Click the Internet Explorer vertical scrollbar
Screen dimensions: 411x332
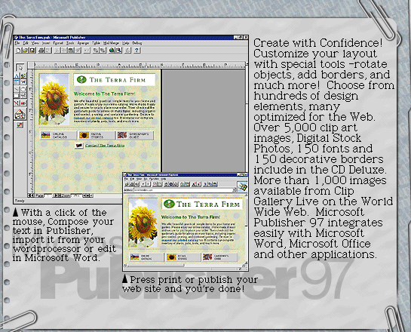click(246, 228)
